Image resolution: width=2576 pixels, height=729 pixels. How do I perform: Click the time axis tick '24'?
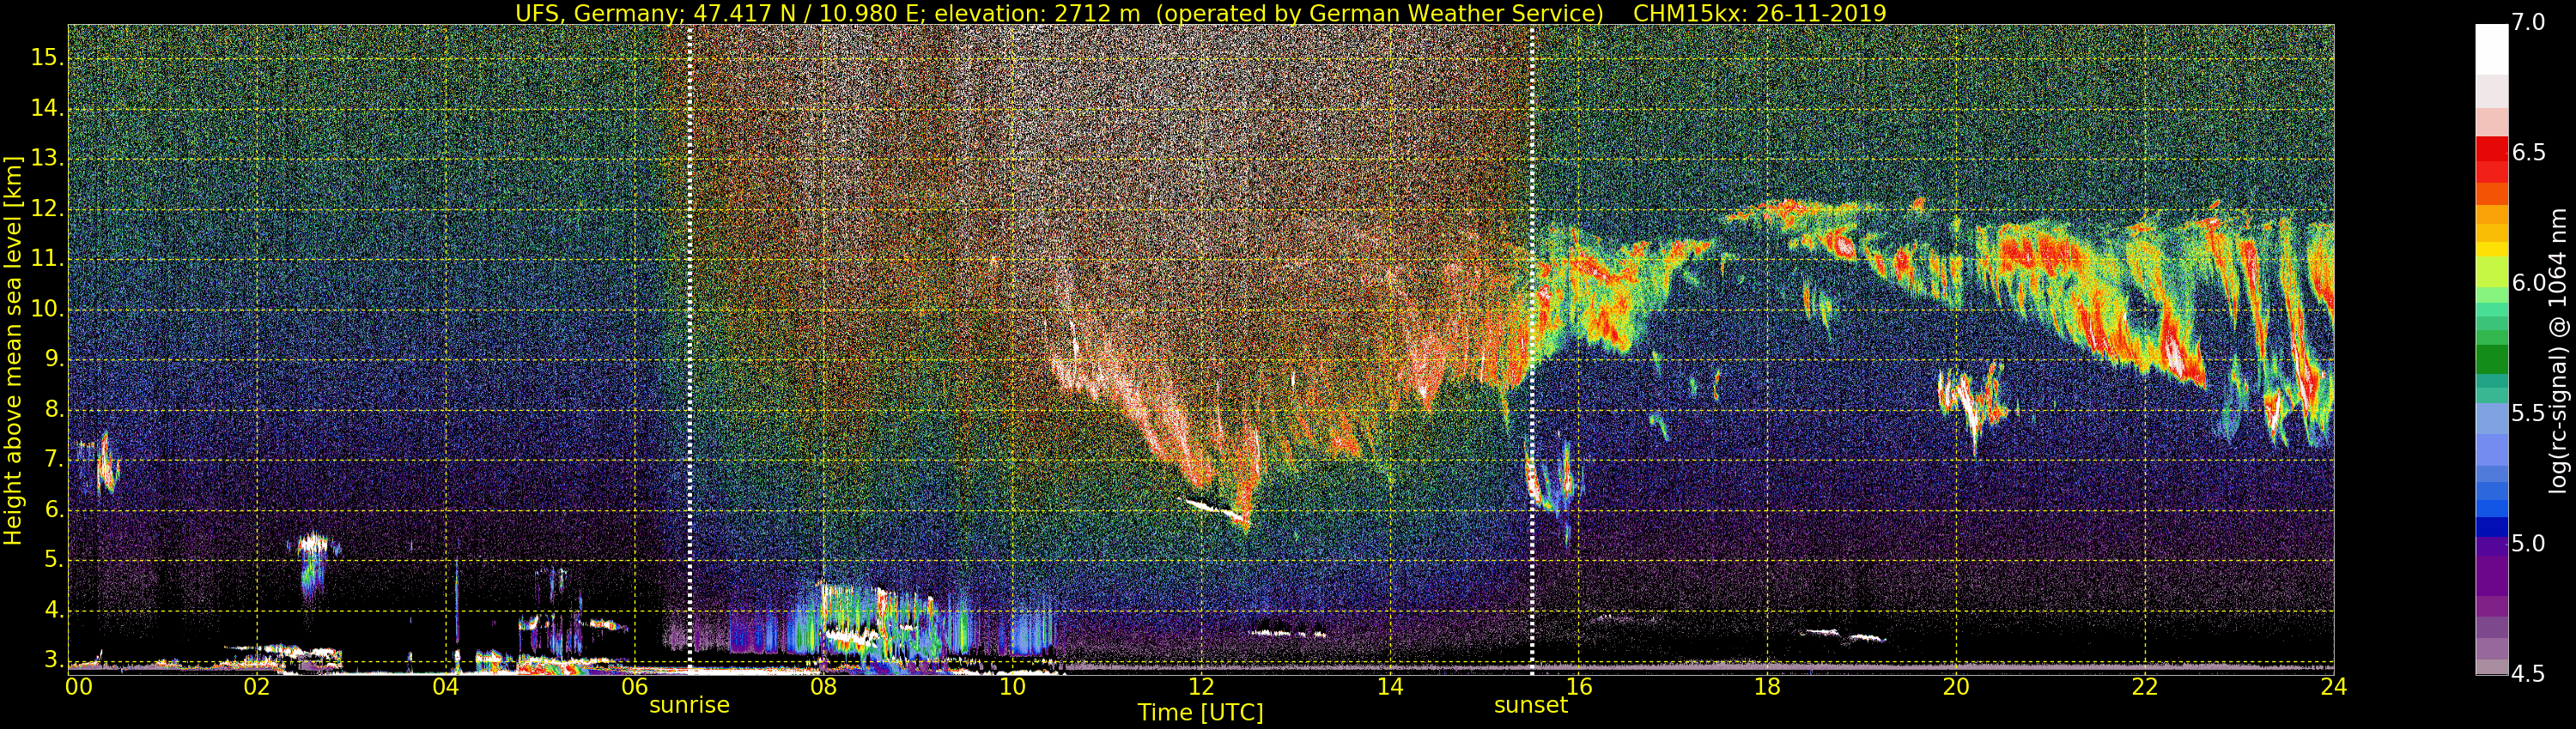tap(2334, 687)
